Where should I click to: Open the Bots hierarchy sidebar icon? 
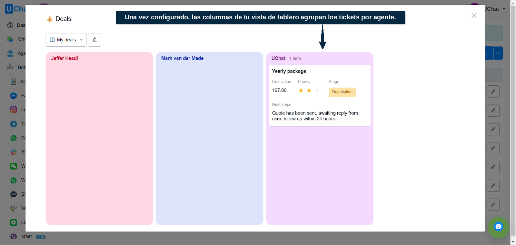tap(10, 67)
